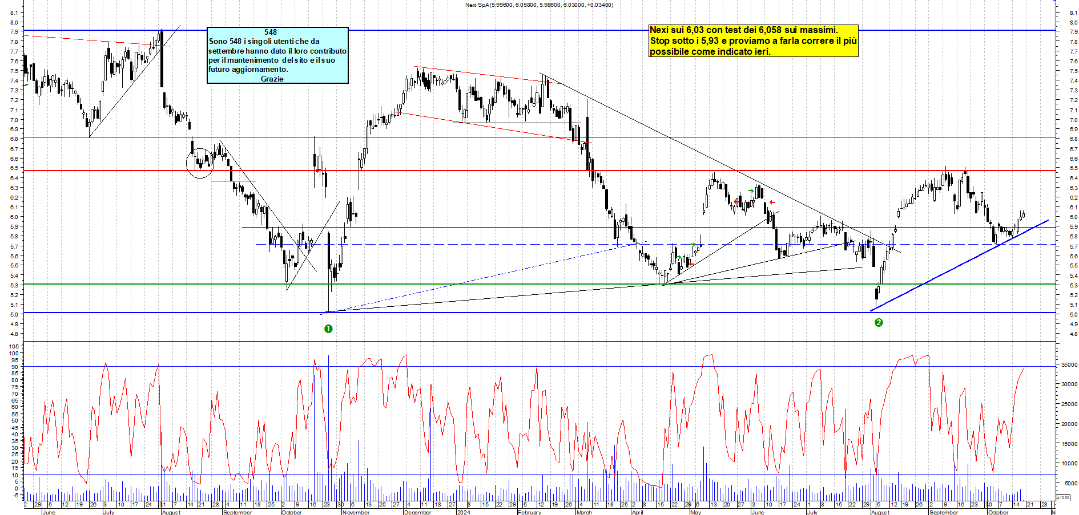This screenshot has height=515, width=1079.
Task: Click the 8.1 label on right price axis
Action: tap(1073, 13)
